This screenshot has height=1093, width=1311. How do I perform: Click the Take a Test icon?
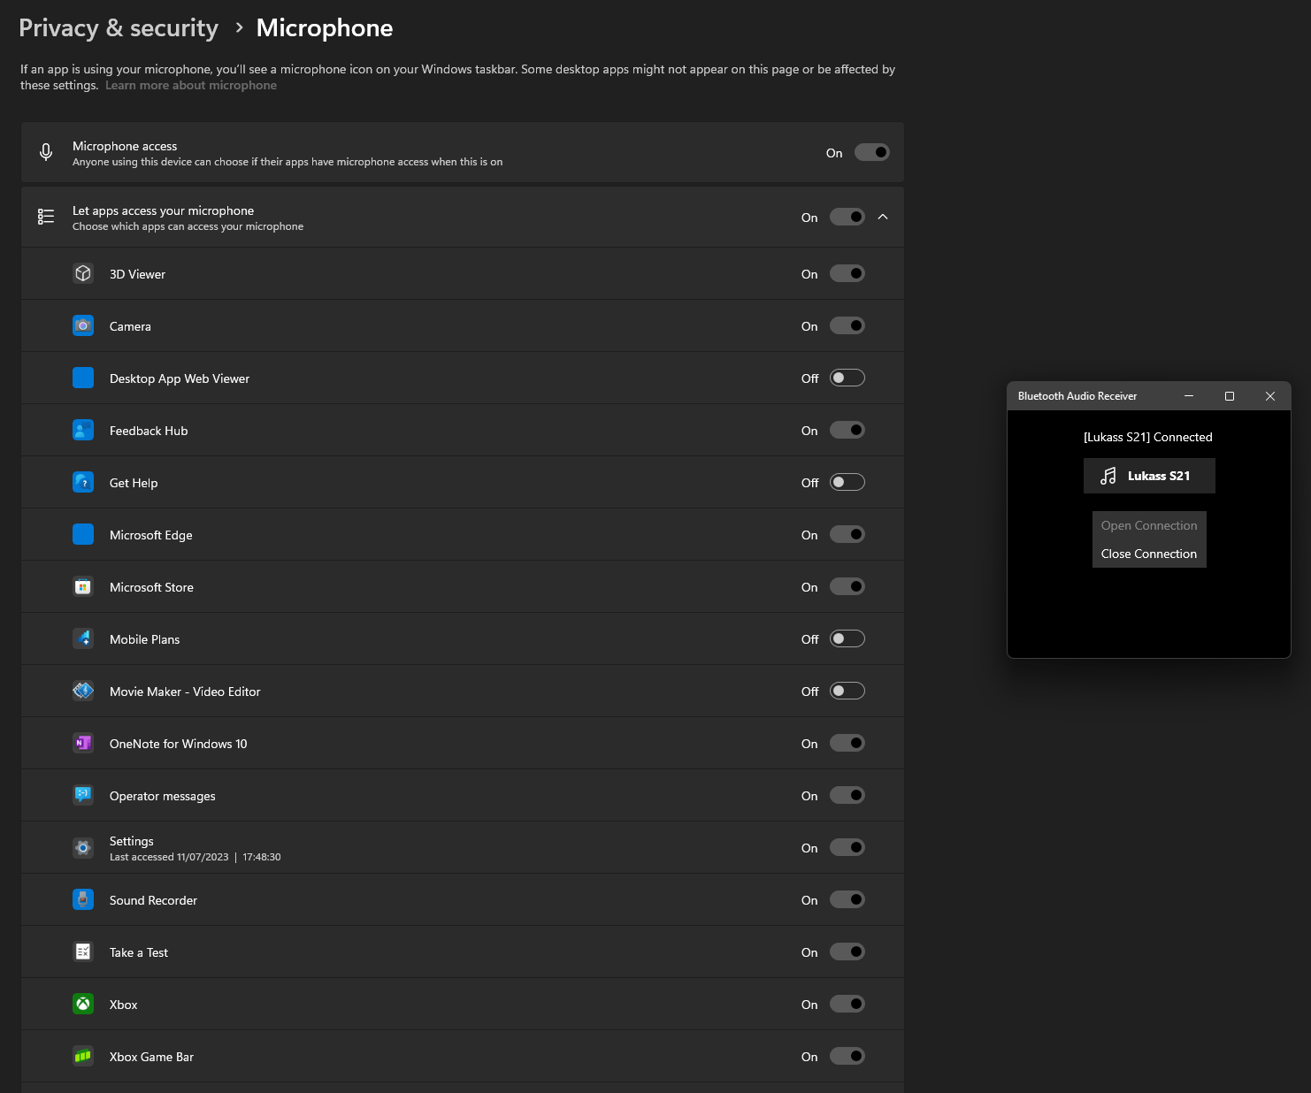pos(83,952)
